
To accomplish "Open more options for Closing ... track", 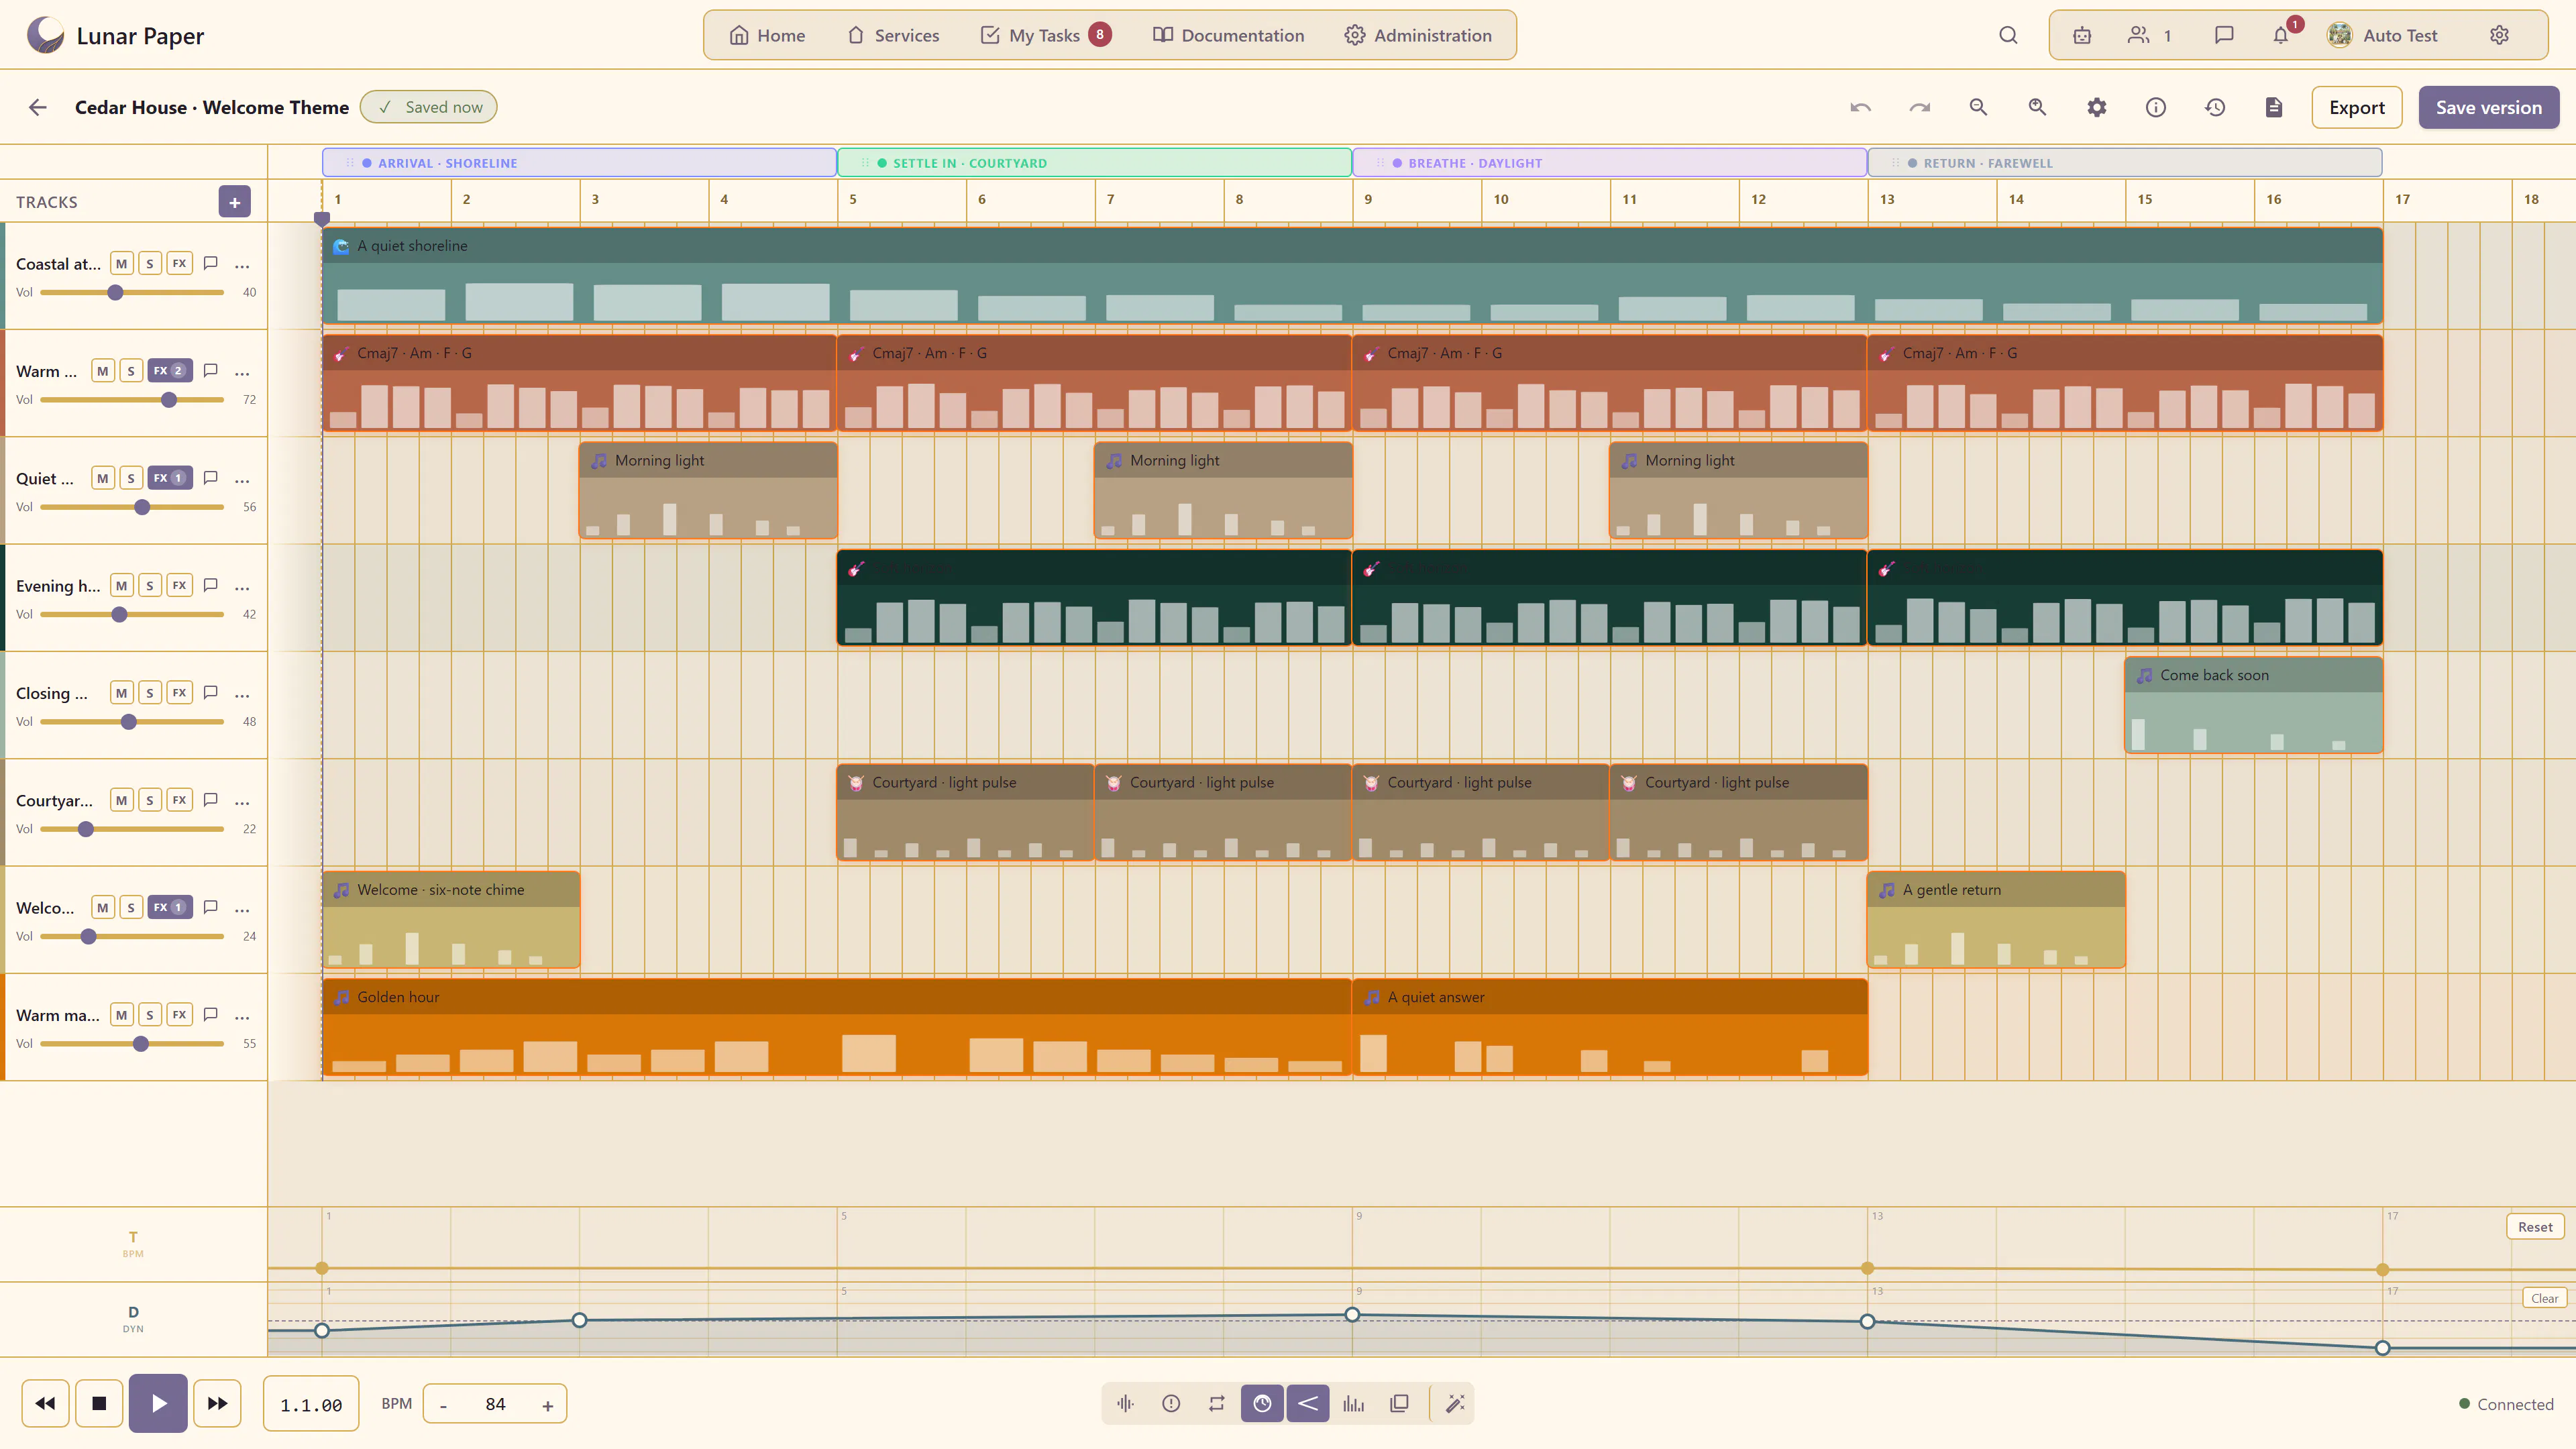I will pos(242,693).
